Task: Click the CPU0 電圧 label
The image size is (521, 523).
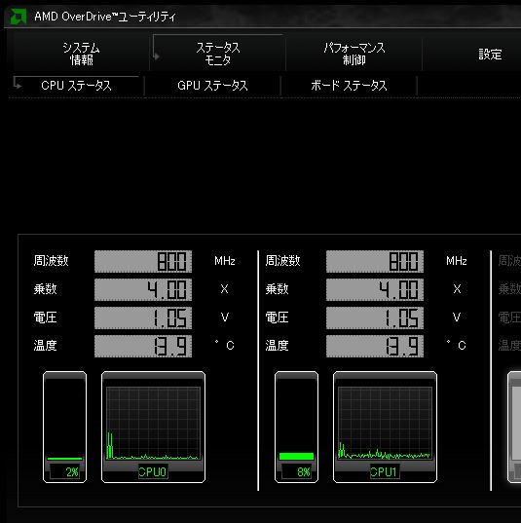Action: tap(46, 318)
